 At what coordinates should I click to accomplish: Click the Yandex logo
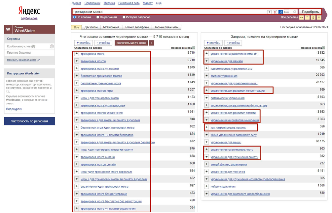coord(29,11)
